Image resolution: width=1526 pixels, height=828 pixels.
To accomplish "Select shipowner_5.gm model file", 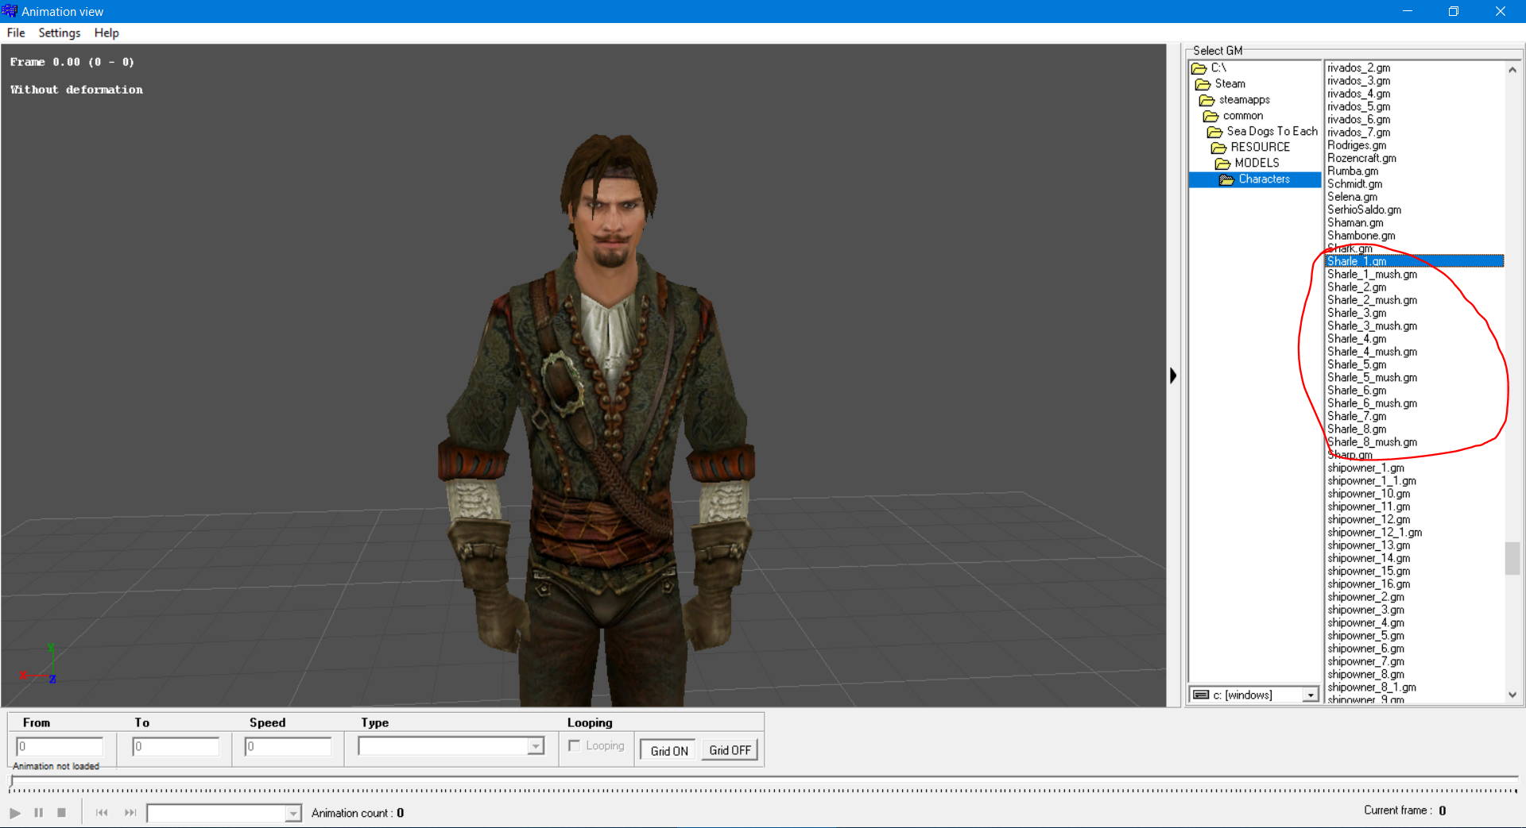I will 1365,636.
